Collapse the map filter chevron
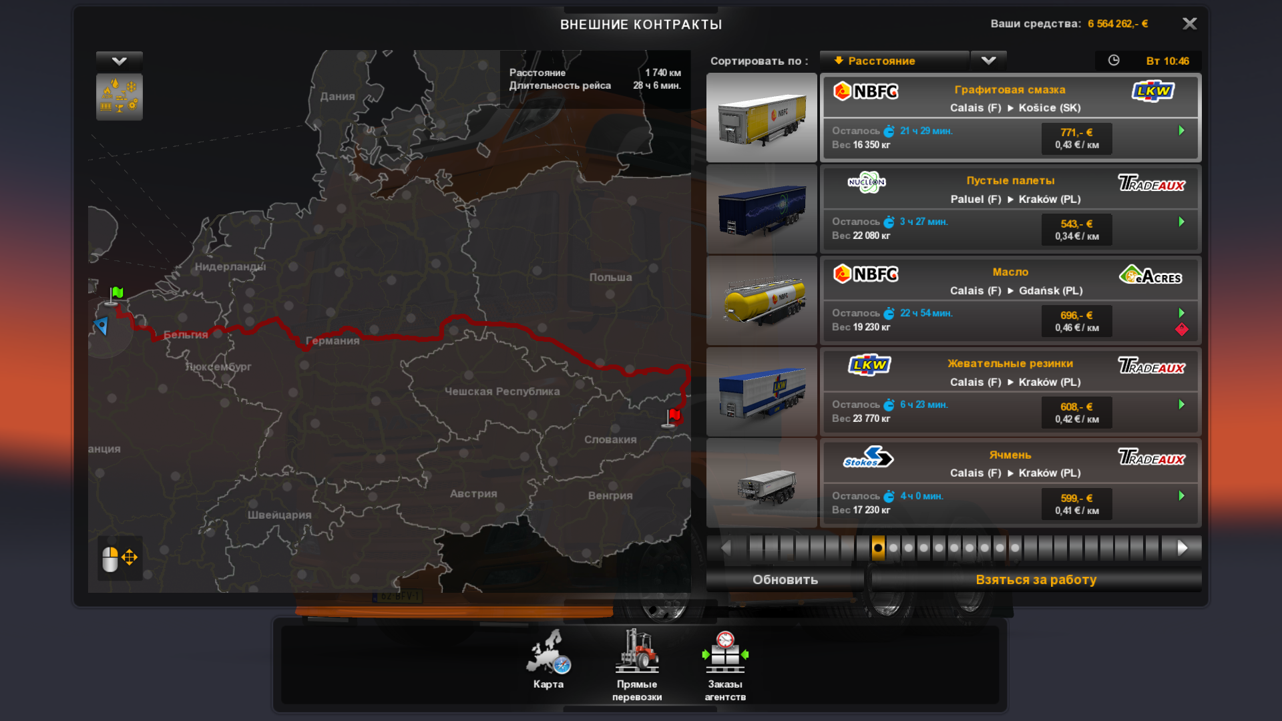 click(x=119, y=61)
